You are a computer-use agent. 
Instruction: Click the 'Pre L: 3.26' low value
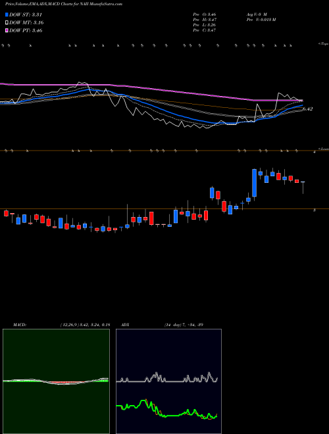pos(205,25)
